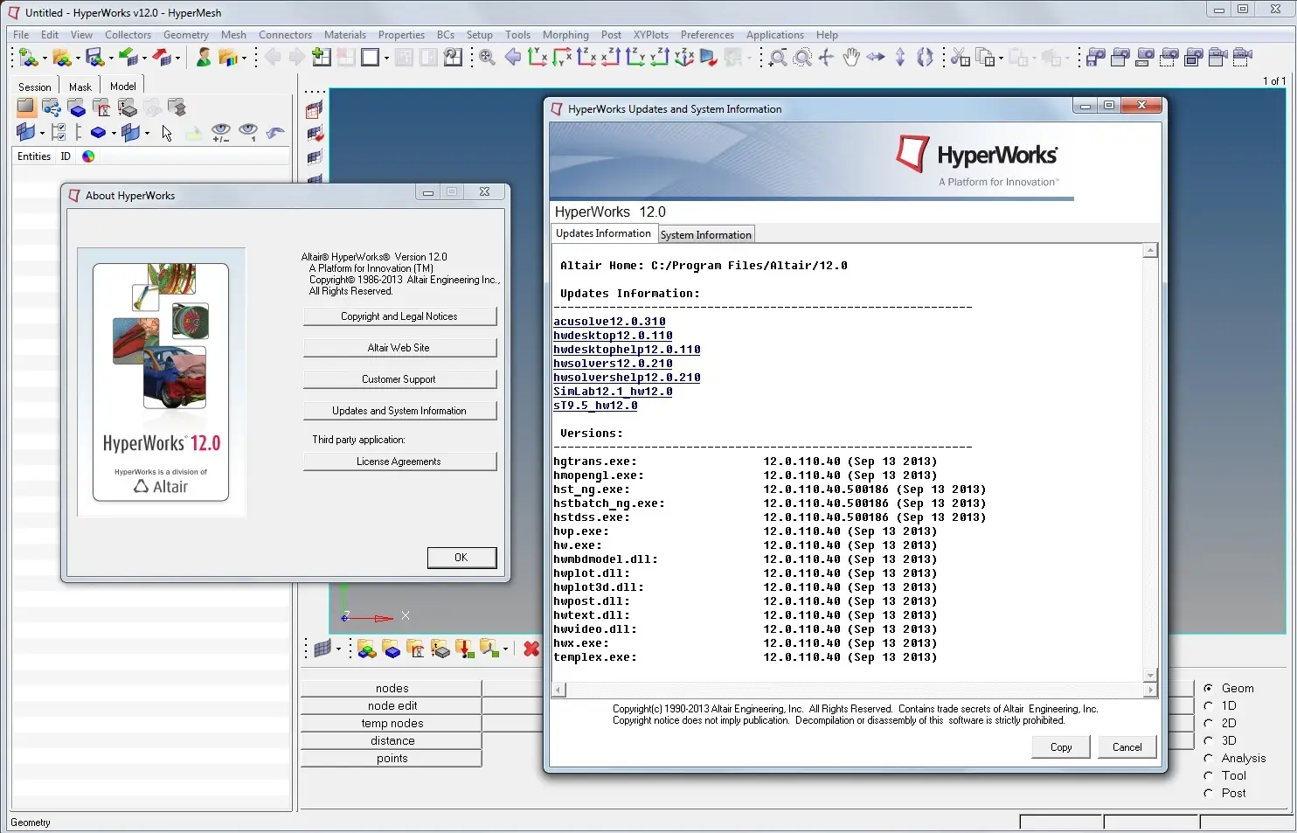Viewport: 1297px width, 833px height.
Task: Click the vertical scrollbar down arrow
Action: pos(1150,675)
